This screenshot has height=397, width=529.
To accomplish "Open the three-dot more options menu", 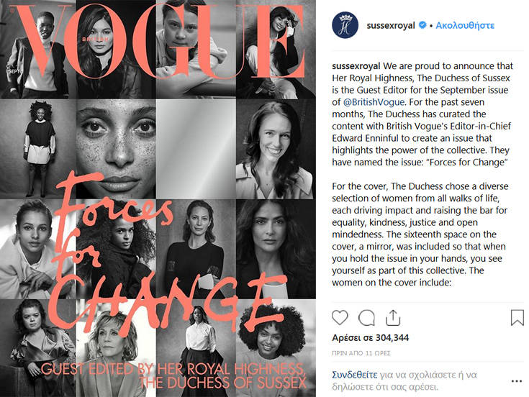I will pos(517,381).
